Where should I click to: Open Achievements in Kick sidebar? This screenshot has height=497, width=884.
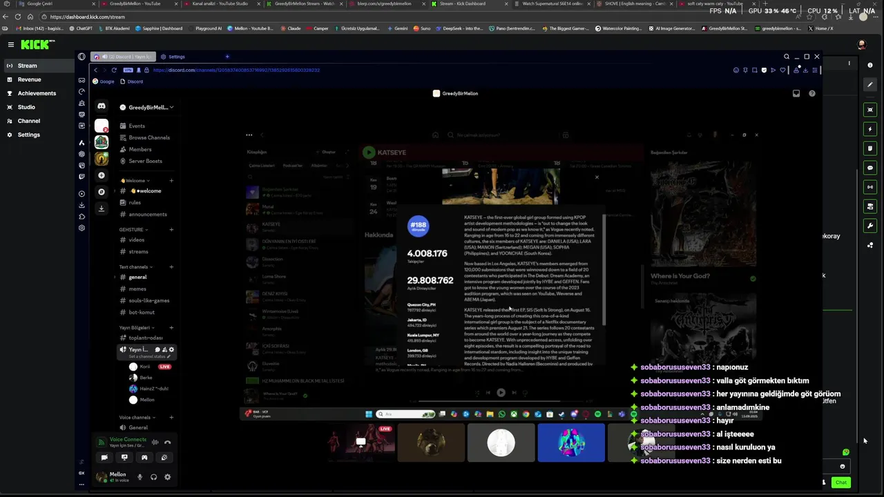pos(37,93)
